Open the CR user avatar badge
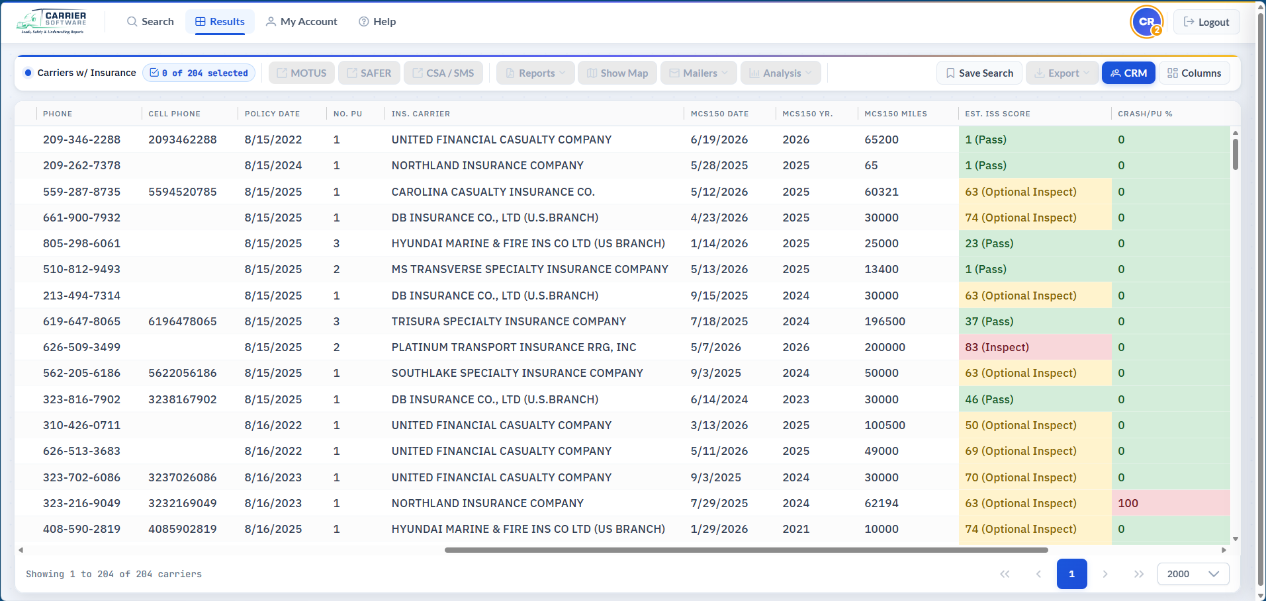Image resolution: width=1266 pixels, height=601 pixels. [1147, 22]
